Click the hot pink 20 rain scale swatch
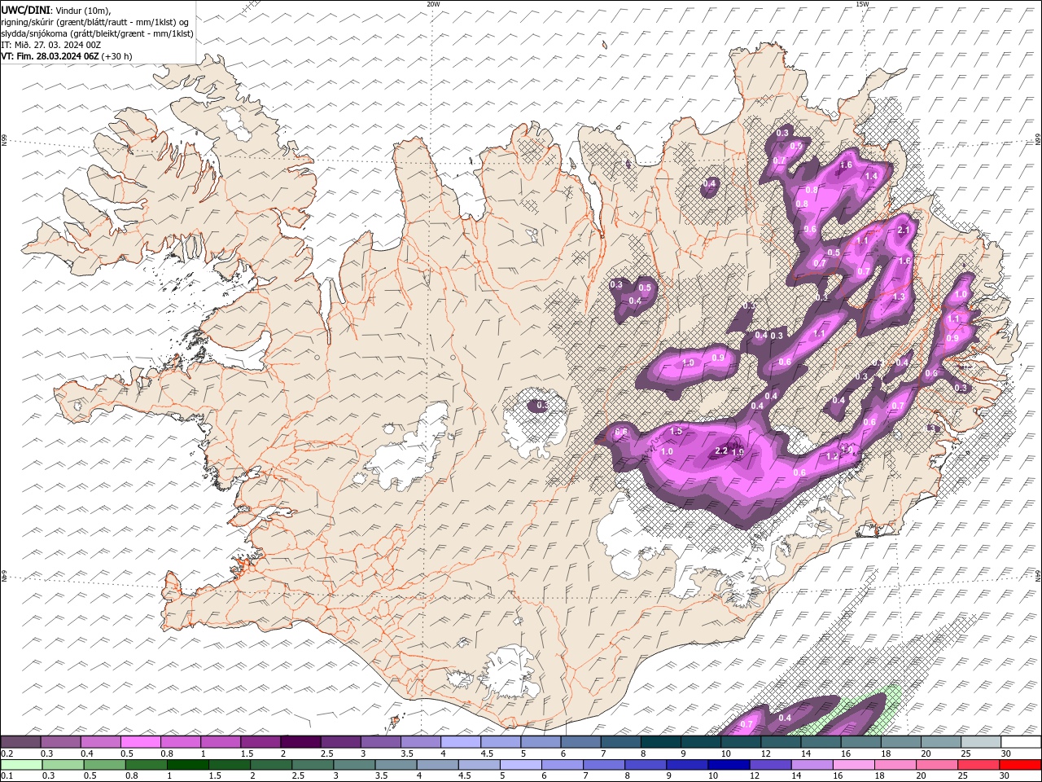The image size is (1042, 782). coord(937,765)
